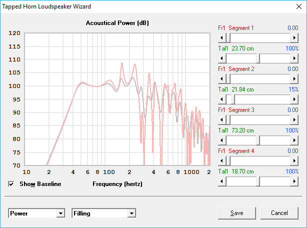Click the 'Tal1 21.84 cm' label
The image size is (307, 228).
click(236, 89)
